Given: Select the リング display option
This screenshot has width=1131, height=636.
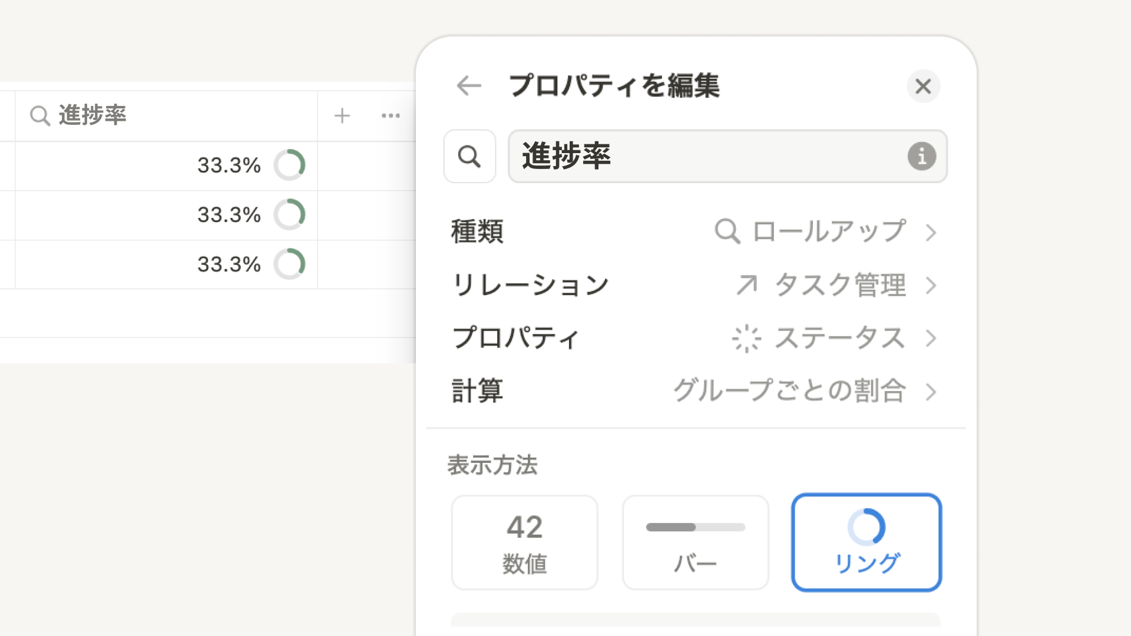Looking at the screenshot, I should 866,542.
